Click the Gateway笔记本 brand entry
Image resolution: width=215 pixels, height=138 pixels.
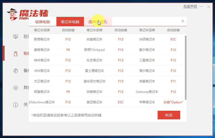coord(147,92)
